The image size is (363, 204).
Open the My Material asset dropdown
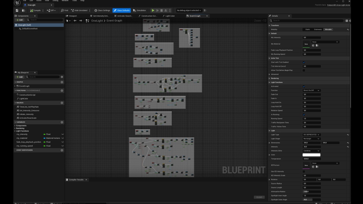[x=325, y=42]
